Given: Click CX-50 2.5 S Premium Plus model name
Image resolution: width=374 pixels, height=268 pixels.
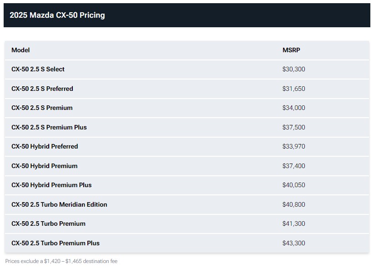Looking at the screenshot, I should [x=49, y=127].
